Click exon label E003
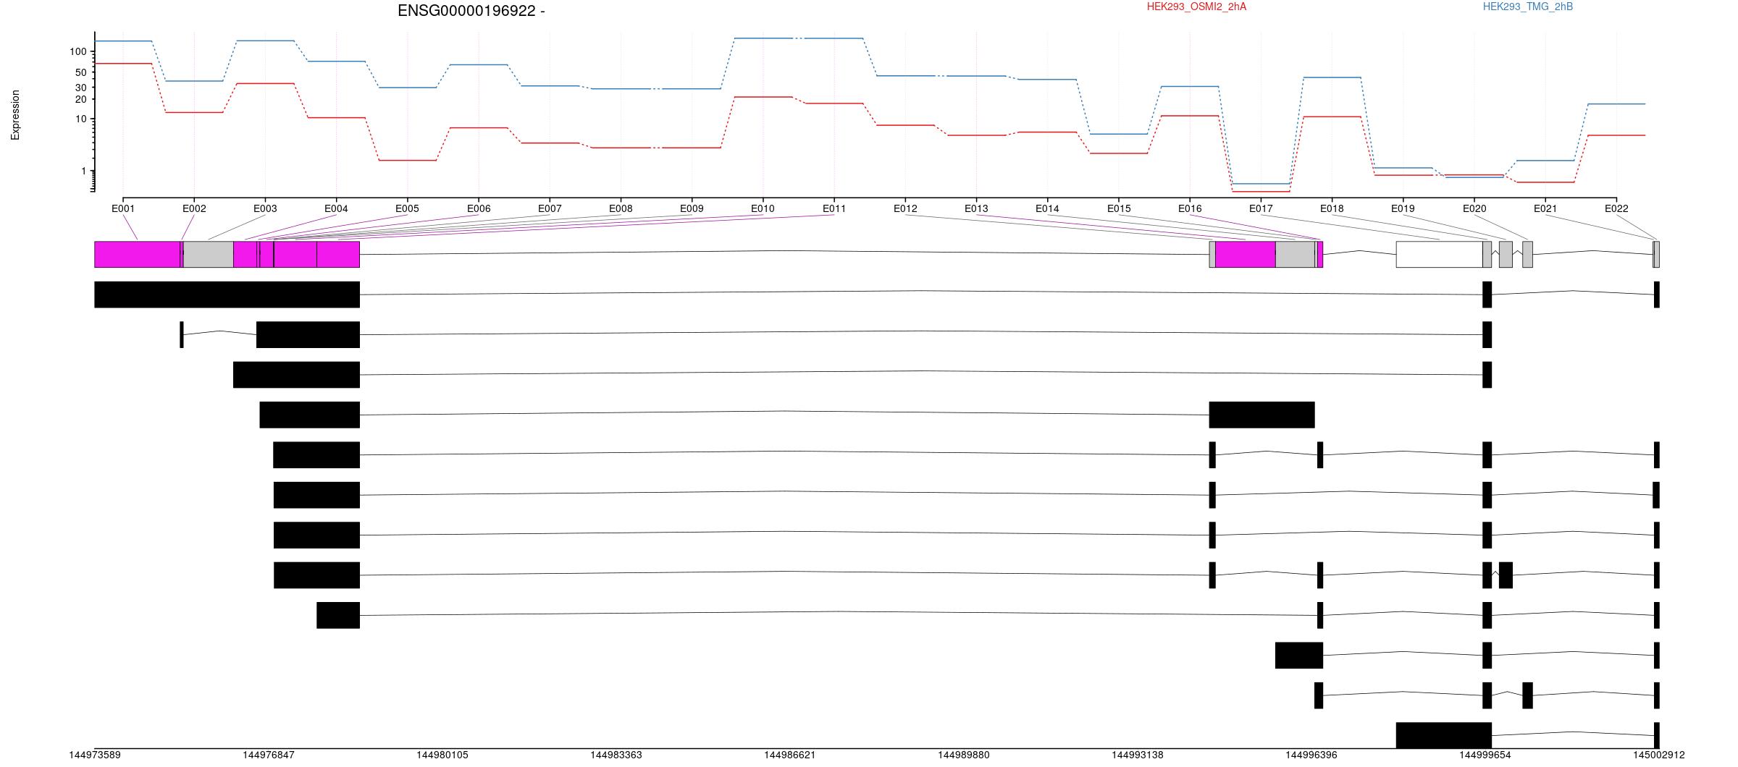Screen dimensions: 1738x767 [x=265, y=208]
